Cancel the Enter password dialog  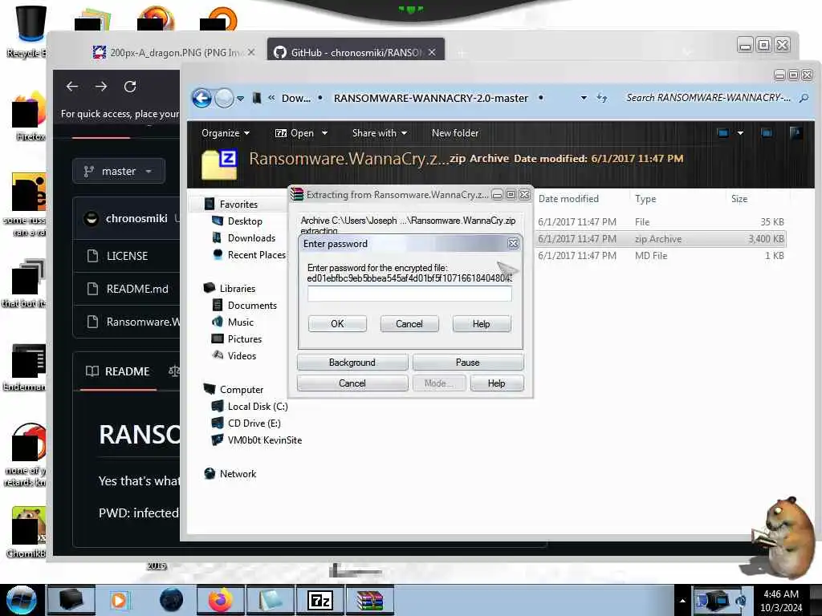[409, 324]
